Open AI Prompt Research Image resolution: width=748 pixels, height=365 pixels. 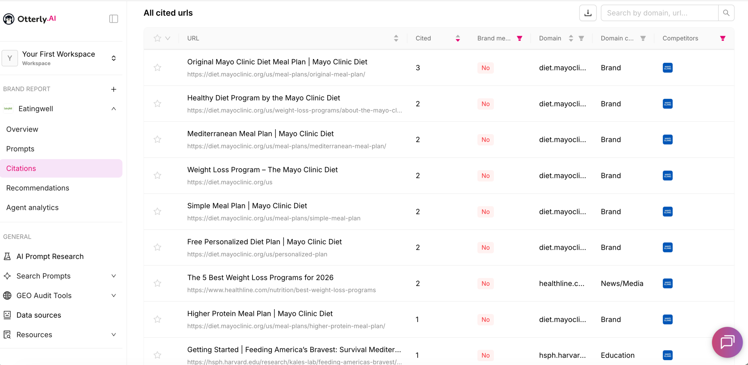point(50,256)
